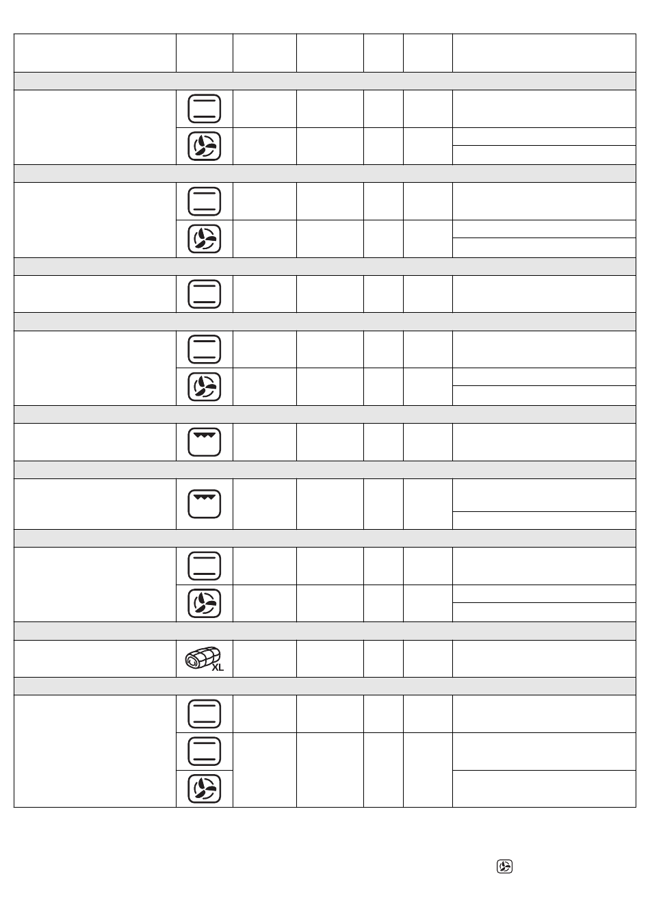Click the second conventional icon in the last section
This screenshot has width=650, height=924.
[x=205, y=751]
